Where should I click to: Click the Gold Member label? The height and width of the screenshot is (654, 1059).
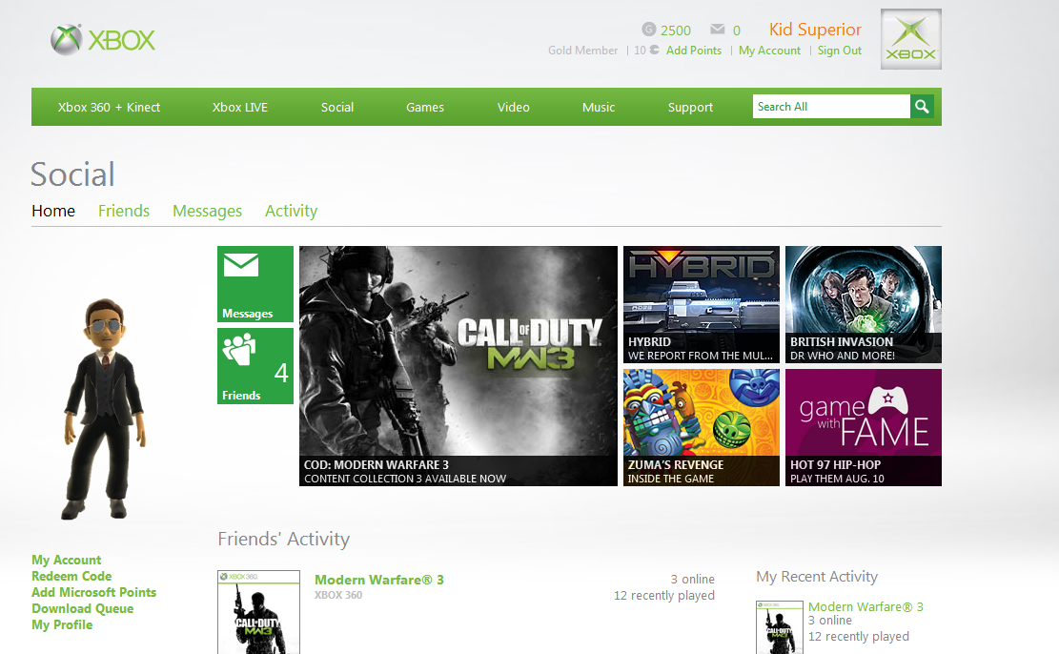click(x=582, y=50)
